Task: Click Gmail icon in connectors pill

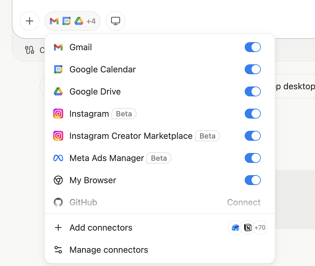Action: tap(54, 21)
